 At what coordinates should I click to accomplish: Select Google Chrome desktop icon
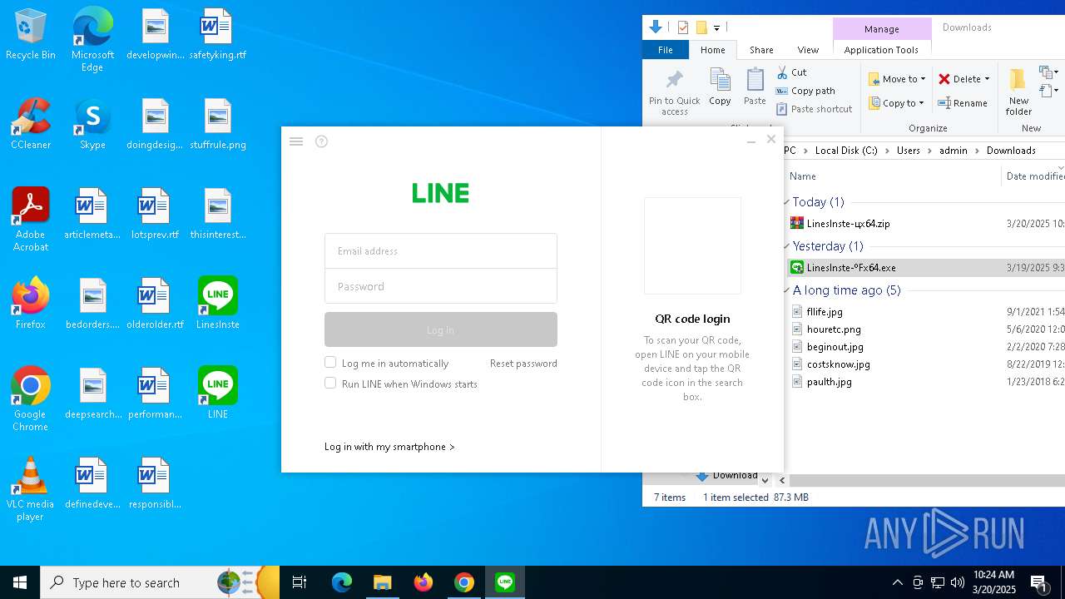click(30, 399)
